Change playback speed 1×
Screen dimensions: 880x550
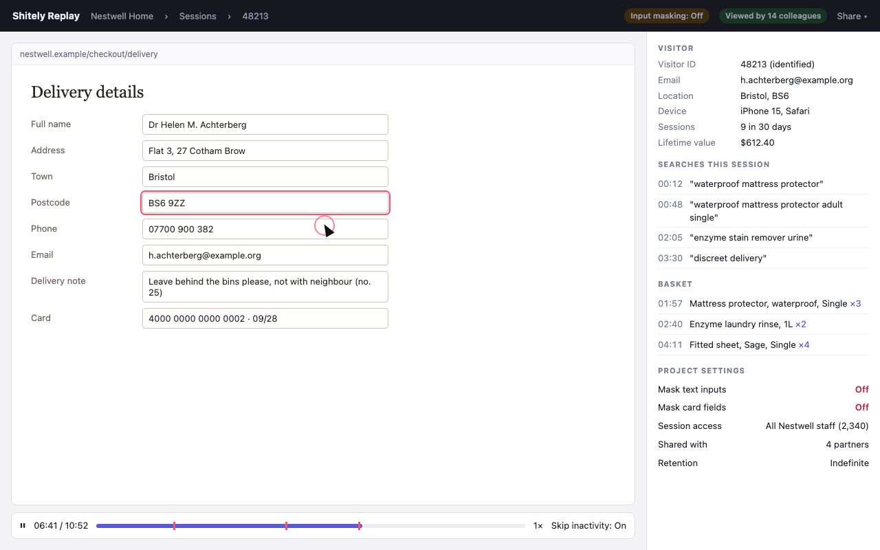point(538,526)
